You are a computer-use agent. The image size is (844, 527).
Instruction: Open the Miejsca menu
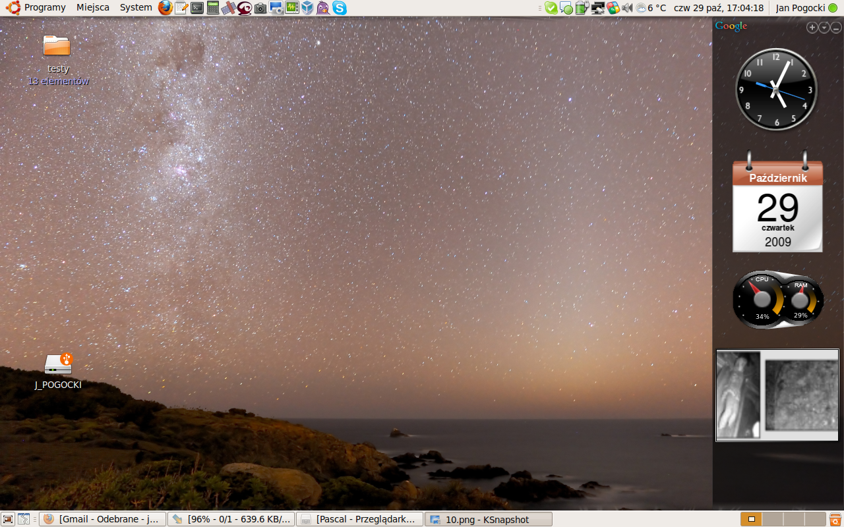[93, 8]
